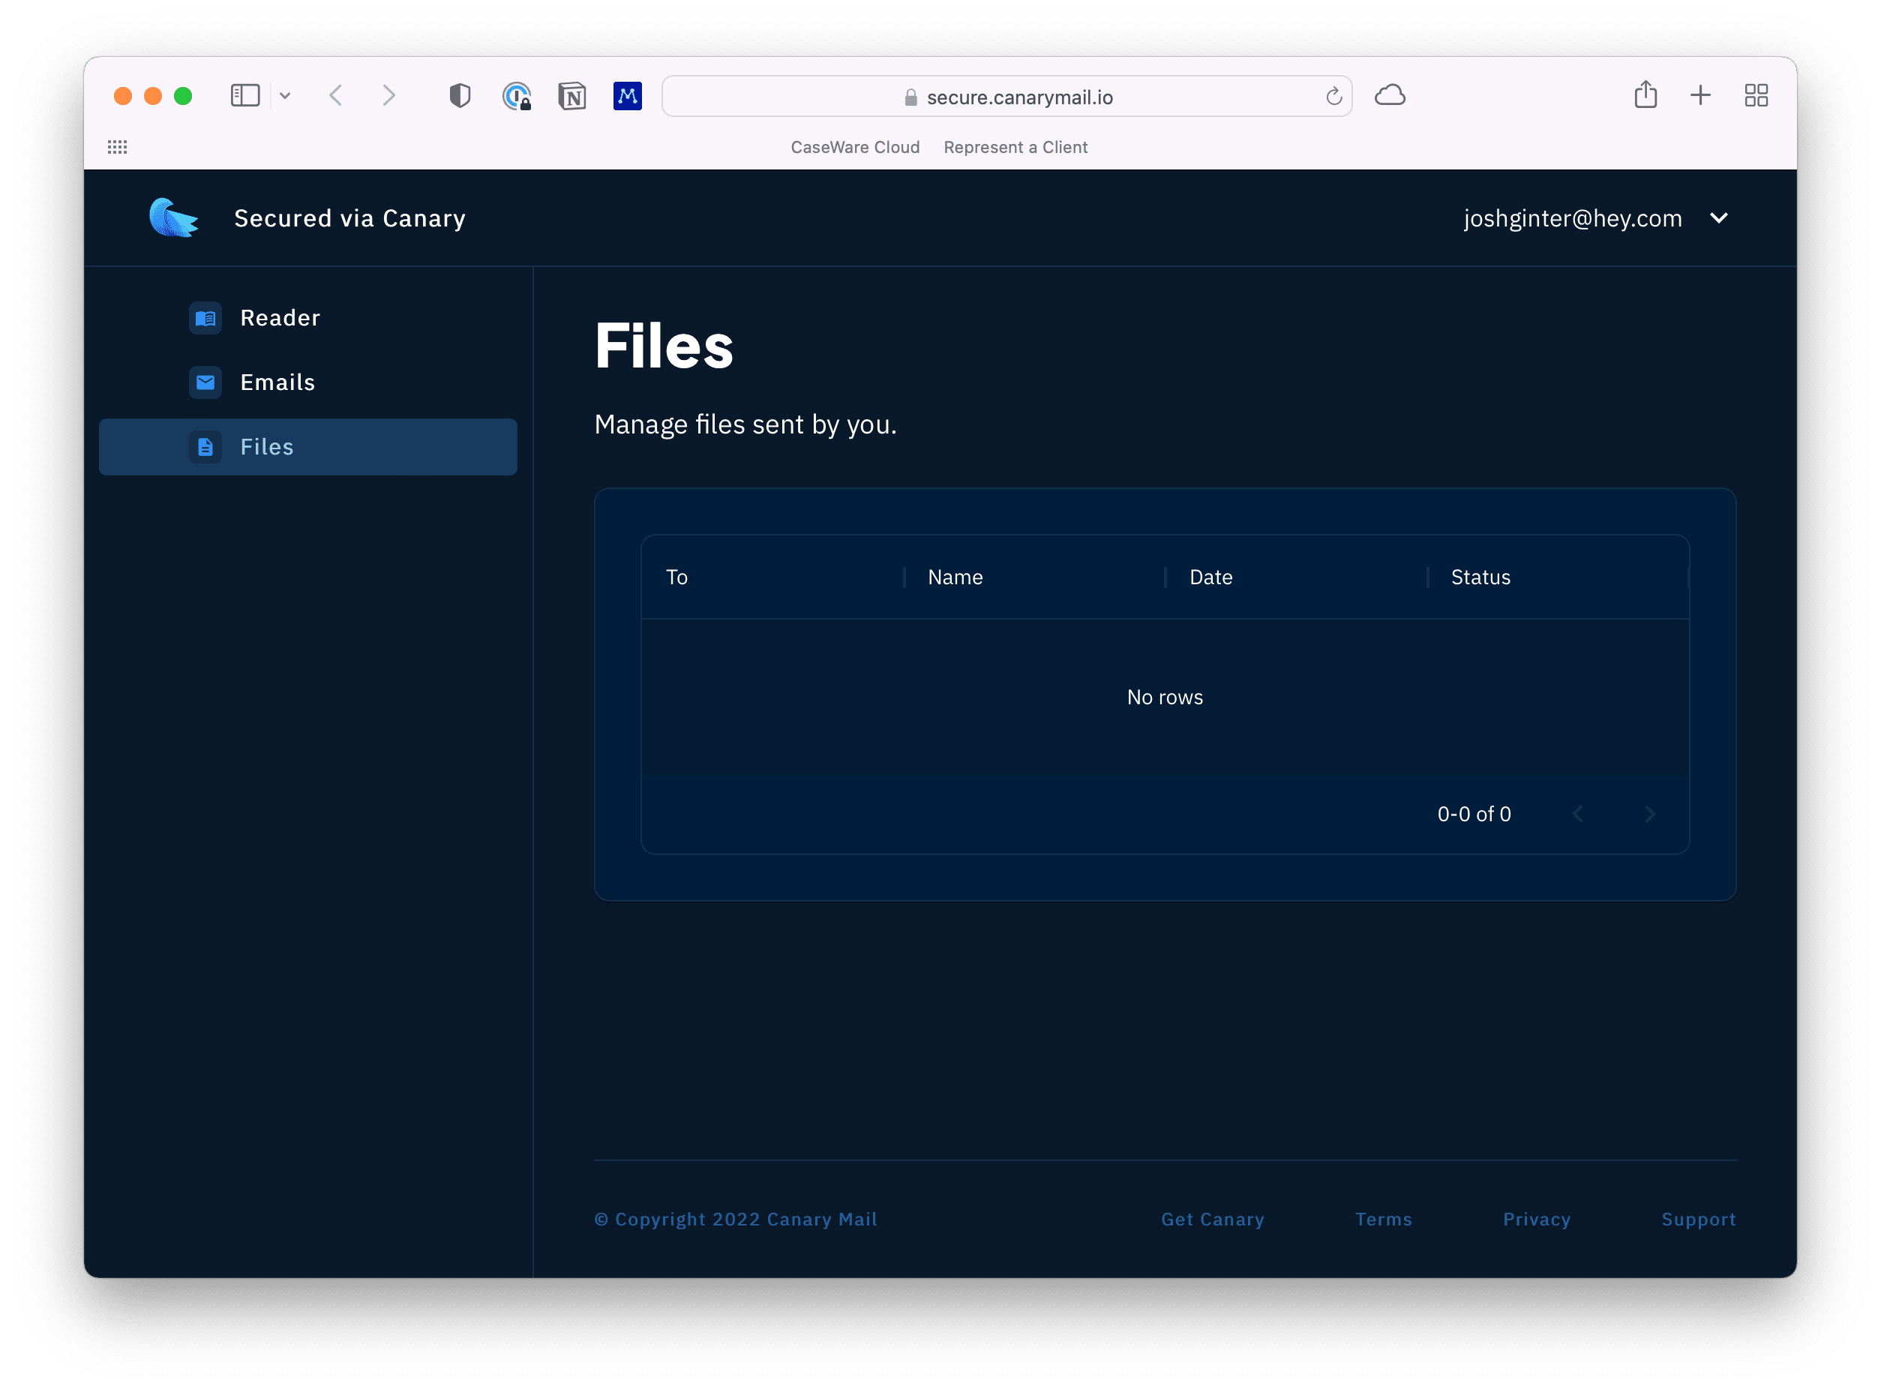Click the Name column header to sort
1881x1389 pixels.
(x=955, y=577)
